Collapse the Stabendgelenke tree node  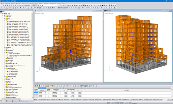coord(5,68)
